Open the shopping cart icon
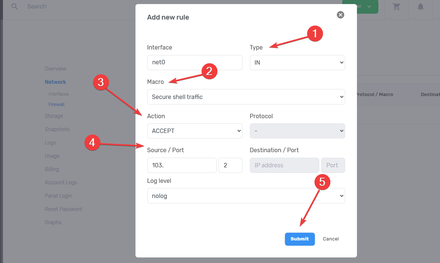Viewport: 440px width, 263px height. coord(396,7)
